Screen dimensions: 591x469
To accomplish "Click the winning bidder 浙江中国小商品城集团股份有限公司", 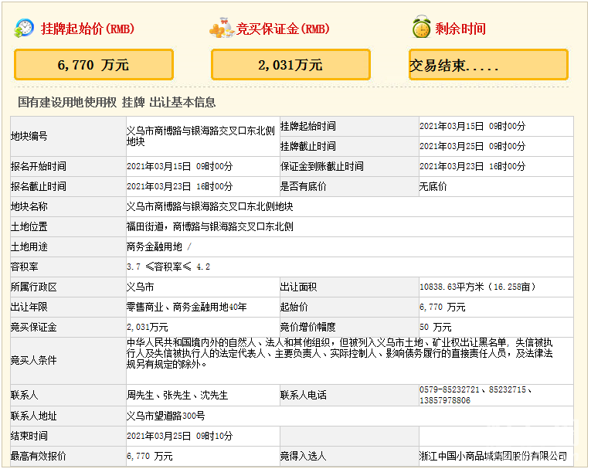I will click(493, 456).
